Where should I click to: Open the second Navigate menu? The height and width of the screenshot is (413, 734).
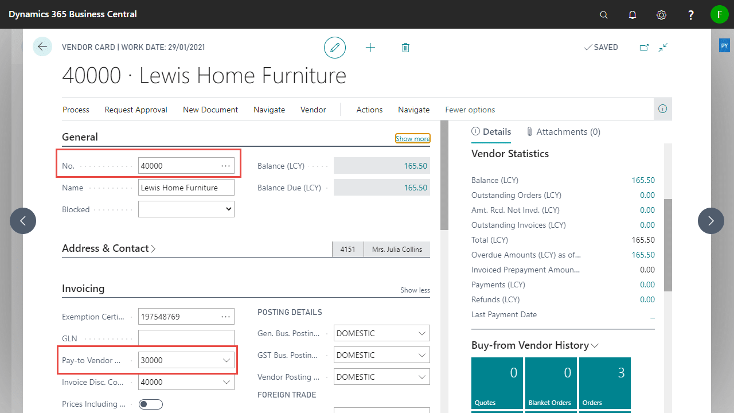point(414,110)
